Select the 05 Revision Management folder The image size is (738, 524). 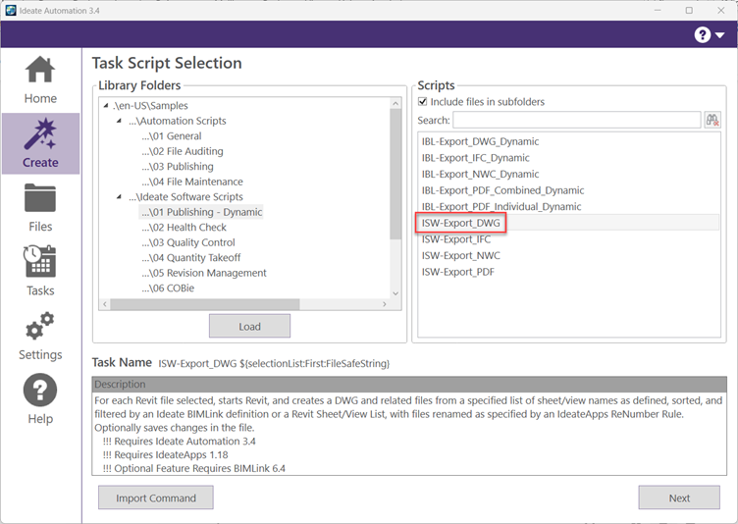(204, 273)
